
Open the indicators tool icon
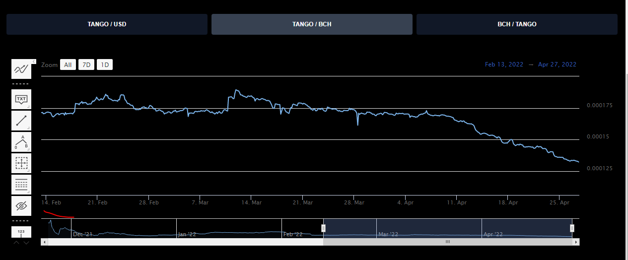pyautogui.click(x=21, y=69)
